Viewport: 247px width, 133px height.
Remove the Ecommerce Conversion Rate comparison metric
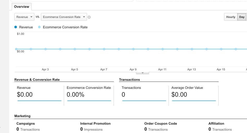pos(89,17)
